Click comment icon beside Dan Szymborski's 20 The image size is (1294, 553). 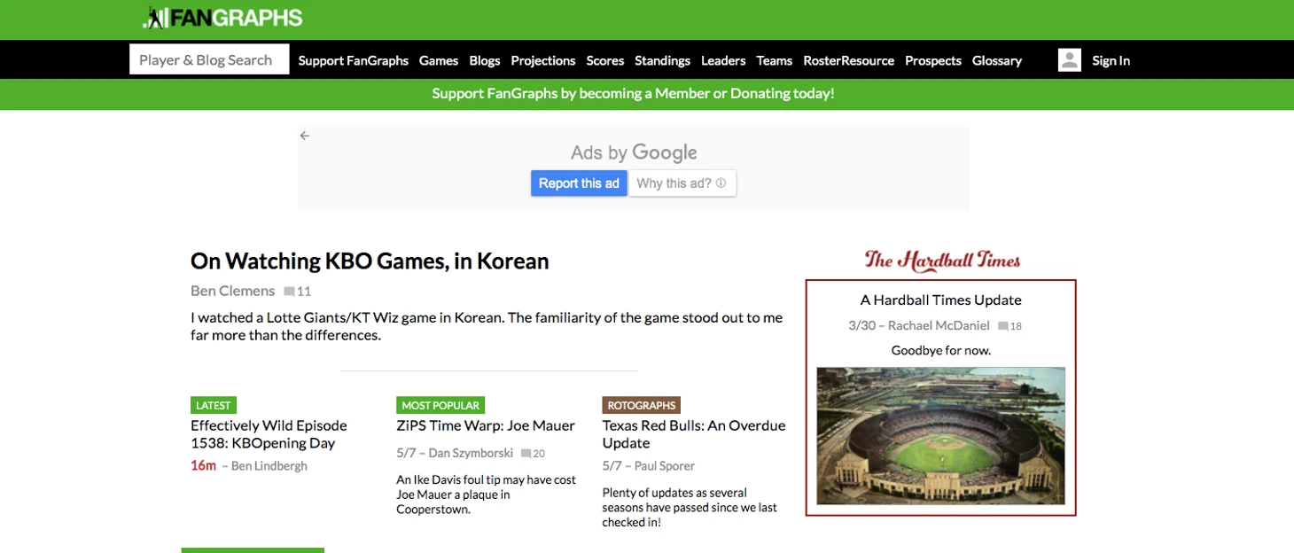tap(526, 454)
